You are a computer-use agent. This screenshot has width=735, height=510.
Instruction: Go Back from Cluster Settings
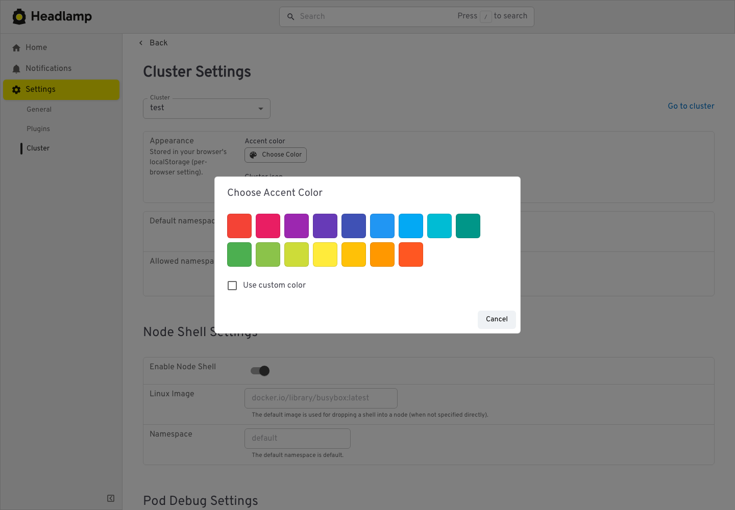153,43
